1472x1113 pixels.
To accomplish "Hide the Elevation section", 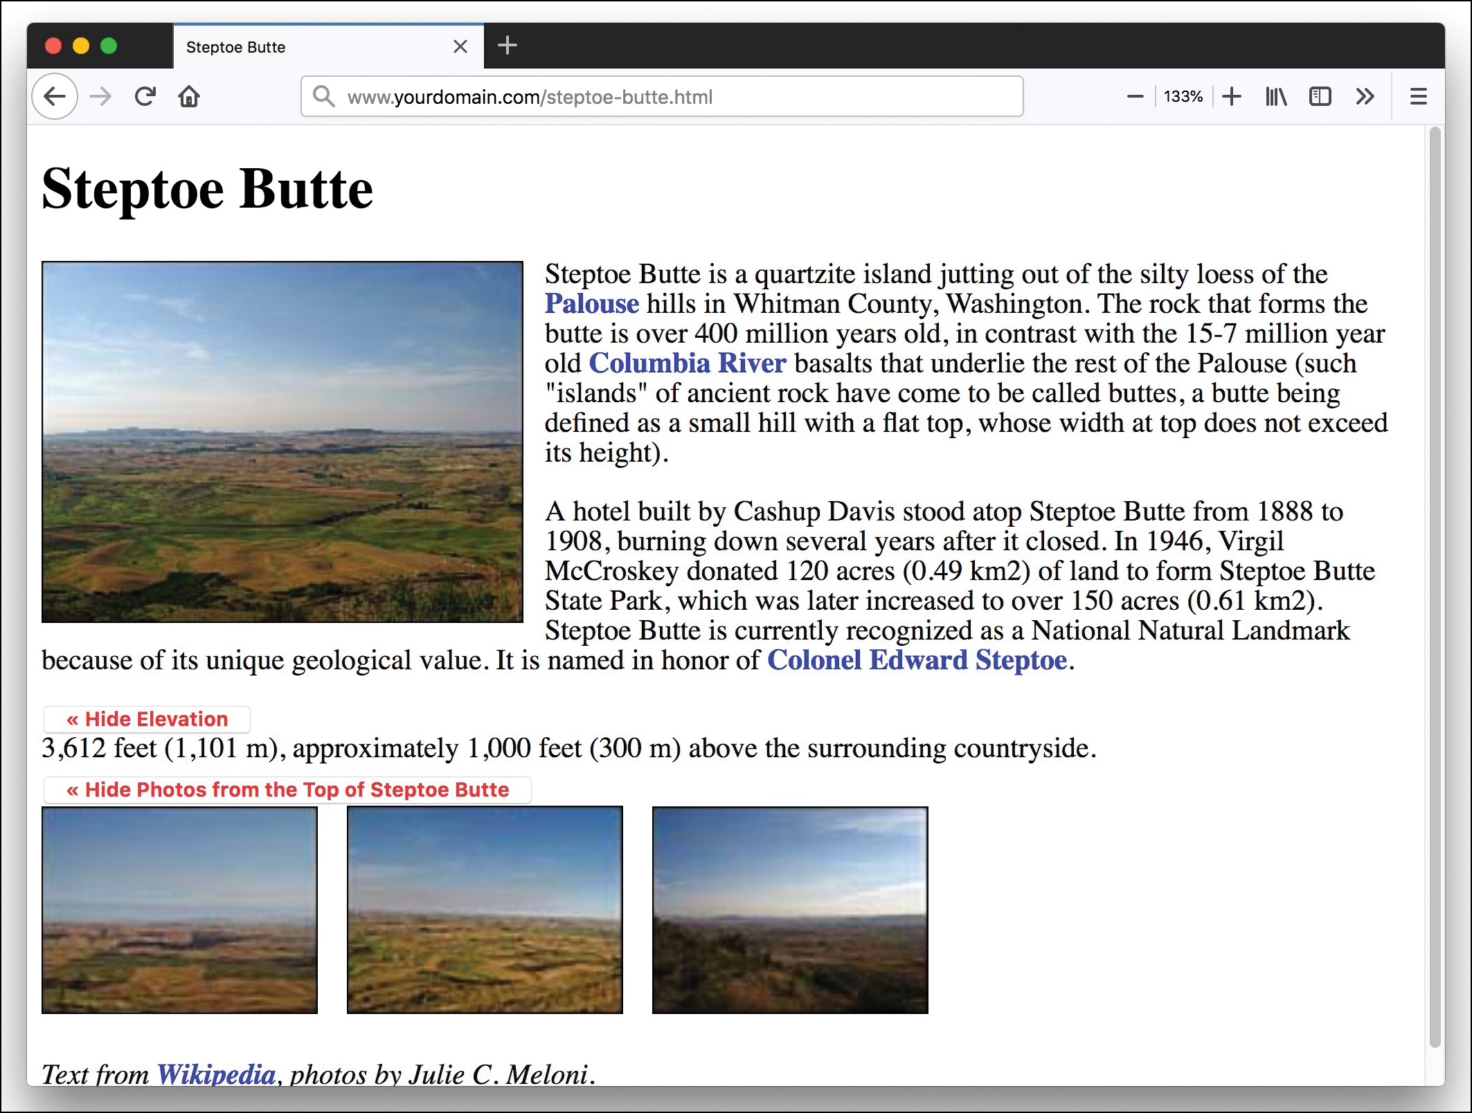I will coord(146,718).
